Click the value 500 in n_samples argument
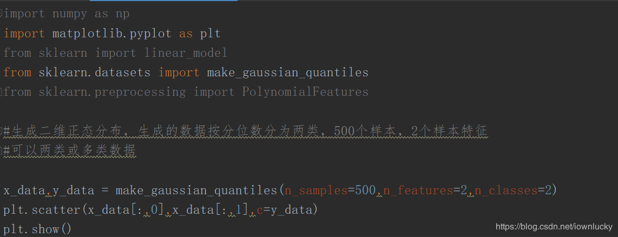Viewport: 618px width, 237px height. [x=364, y=190]
